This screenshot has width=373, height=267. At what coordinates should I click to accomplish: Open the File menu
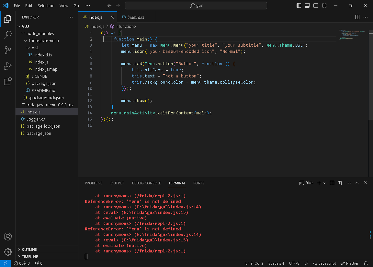[17, 6]
